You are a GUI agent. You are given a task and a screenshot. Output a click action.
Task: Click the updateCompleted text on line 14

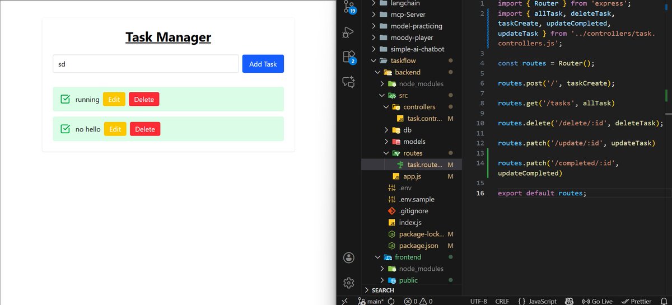coord(529,173)
